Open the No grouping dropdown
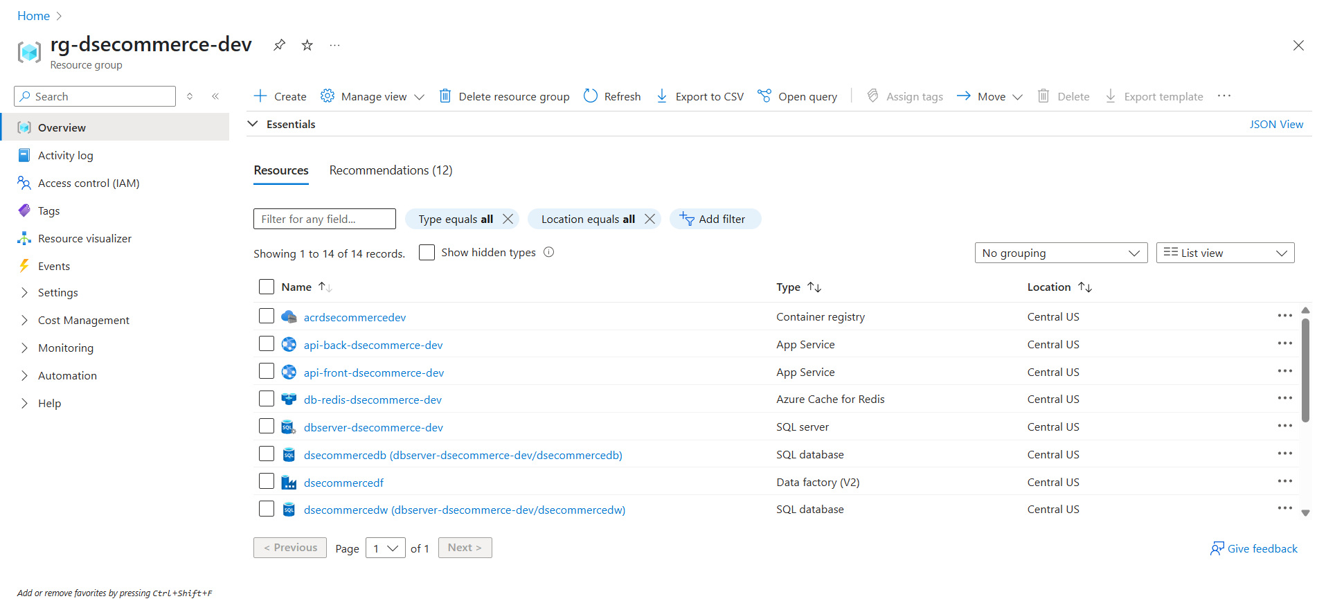This screenshot has width=1326, height=601. pos(1061,253)
